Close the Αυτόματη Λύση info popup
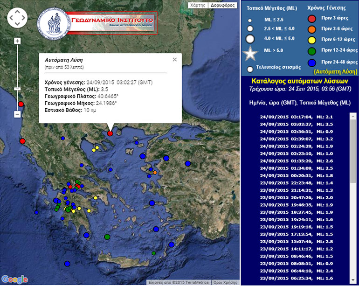 [175, 60]
